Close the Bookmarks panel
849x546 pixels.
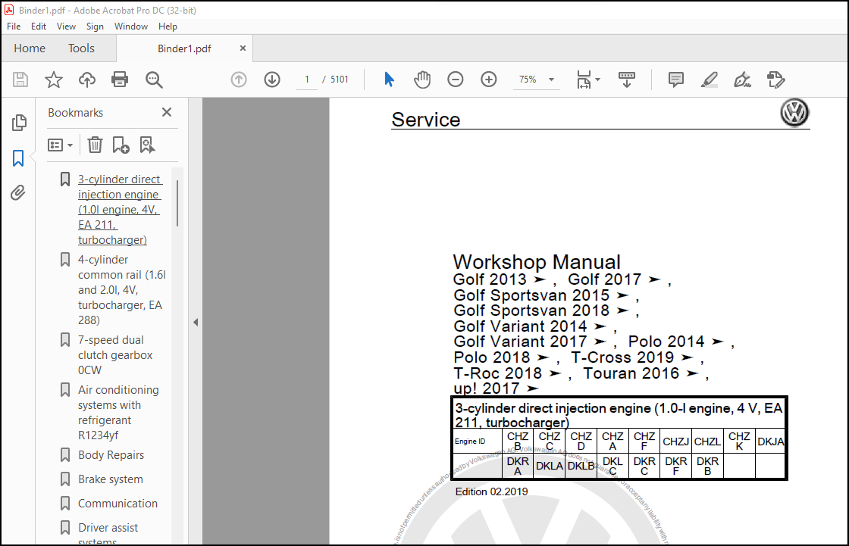(x=167, y=112)
